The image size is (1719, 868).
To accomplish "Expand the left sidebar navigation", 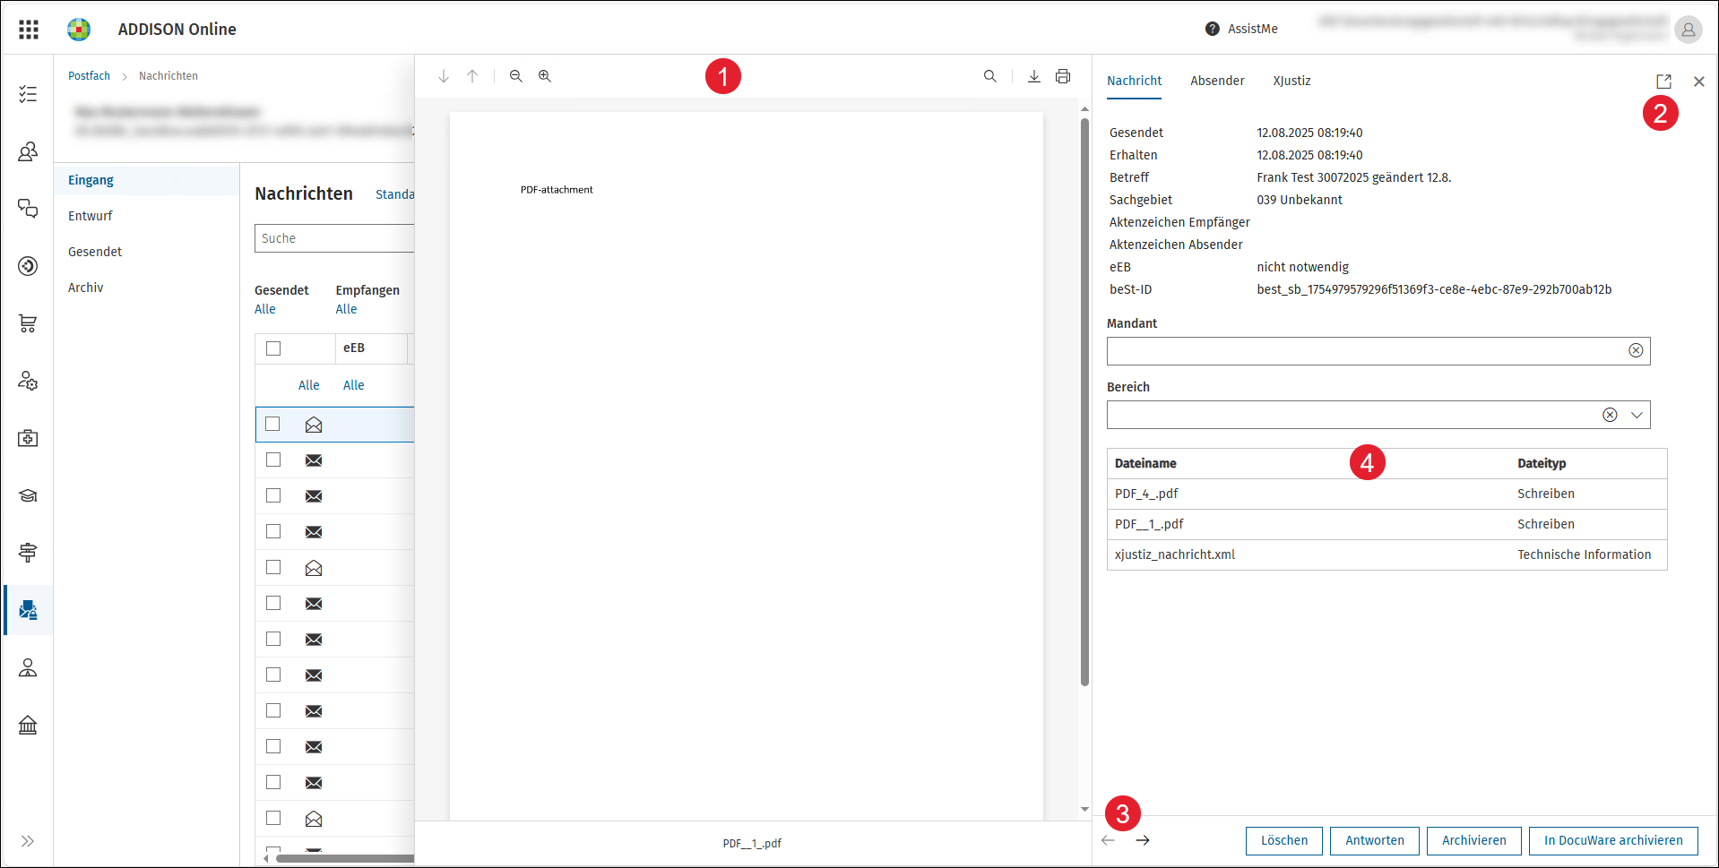I will coord(28,841).
